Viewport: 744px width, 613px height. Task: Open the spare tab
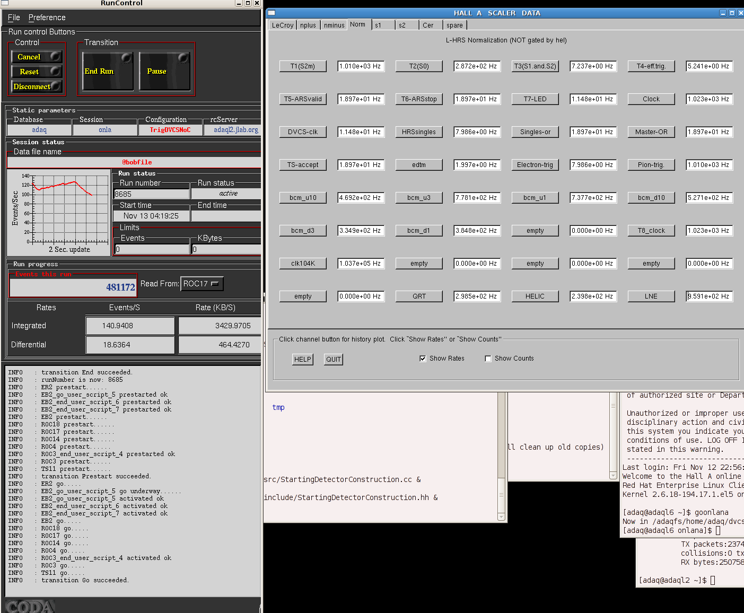pos(455,25)
